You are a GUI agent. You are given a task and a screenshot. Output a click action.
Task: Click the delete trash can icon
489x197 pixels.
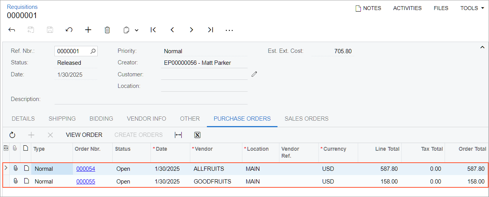[107, 30]
